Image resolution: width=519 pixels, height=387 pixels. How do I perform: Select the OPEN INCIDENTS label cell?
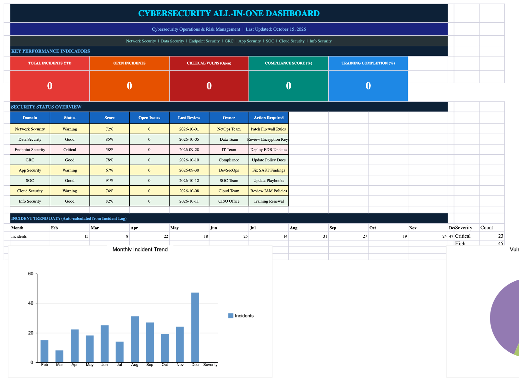coord(129,63)
